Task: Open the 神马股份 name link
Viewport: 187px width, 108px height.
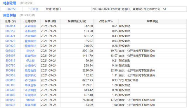Action: [30, 80]
